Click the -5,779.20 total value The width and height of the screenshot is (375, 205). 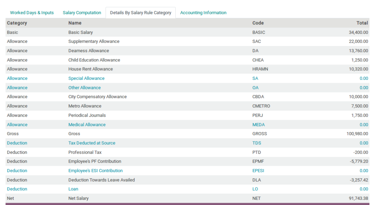pos(359,161)
